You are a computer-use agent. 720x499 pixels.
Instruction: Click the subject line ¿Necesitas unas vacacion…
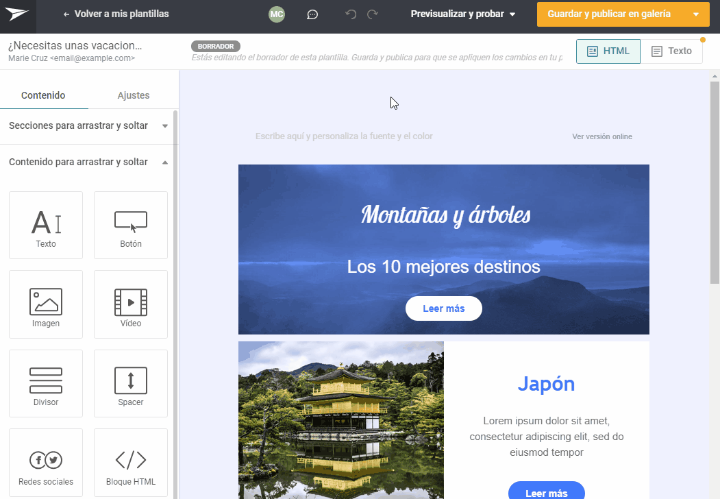(75, 45)
